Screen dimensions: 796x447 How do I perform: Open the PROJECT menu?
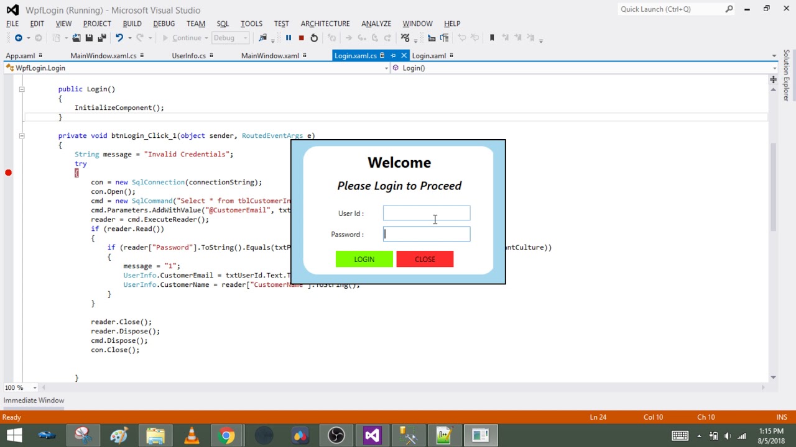pos(97,24)
